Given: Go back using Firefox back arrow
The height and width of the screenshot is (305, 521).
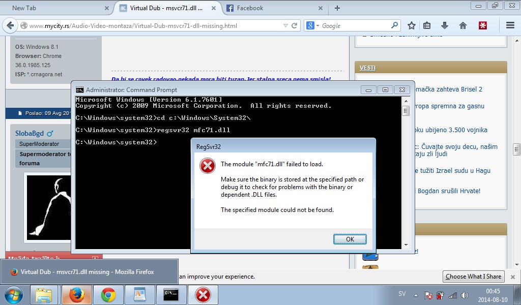Looking at the screenshot, I should 10,25.
